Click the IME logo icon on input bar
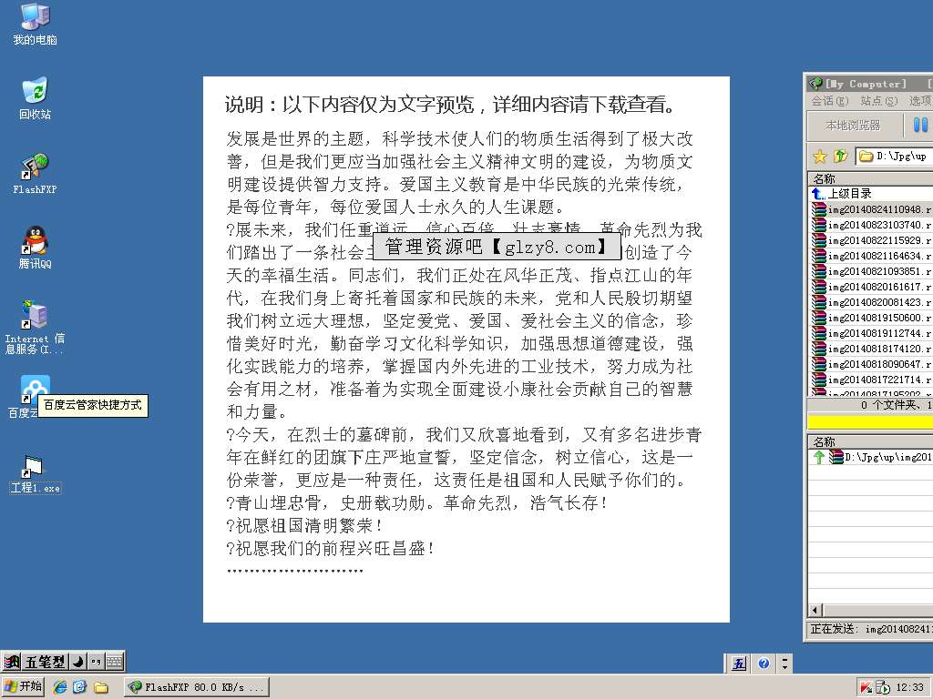Image resolution: width=933 pixels, height=699 pixels. pyautogui.click(x=12, y=661)
